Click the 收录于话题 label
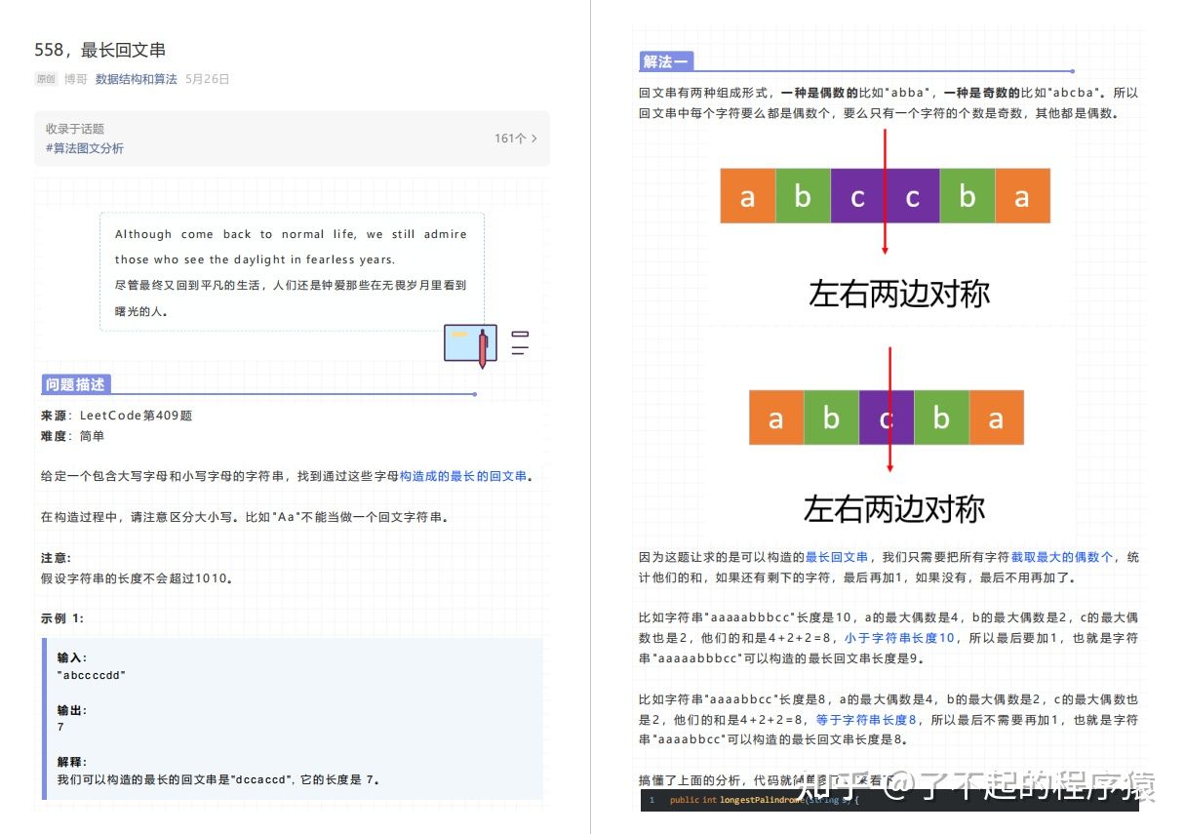This screenshot has height=834, width=1185. [x=75, y=129]
